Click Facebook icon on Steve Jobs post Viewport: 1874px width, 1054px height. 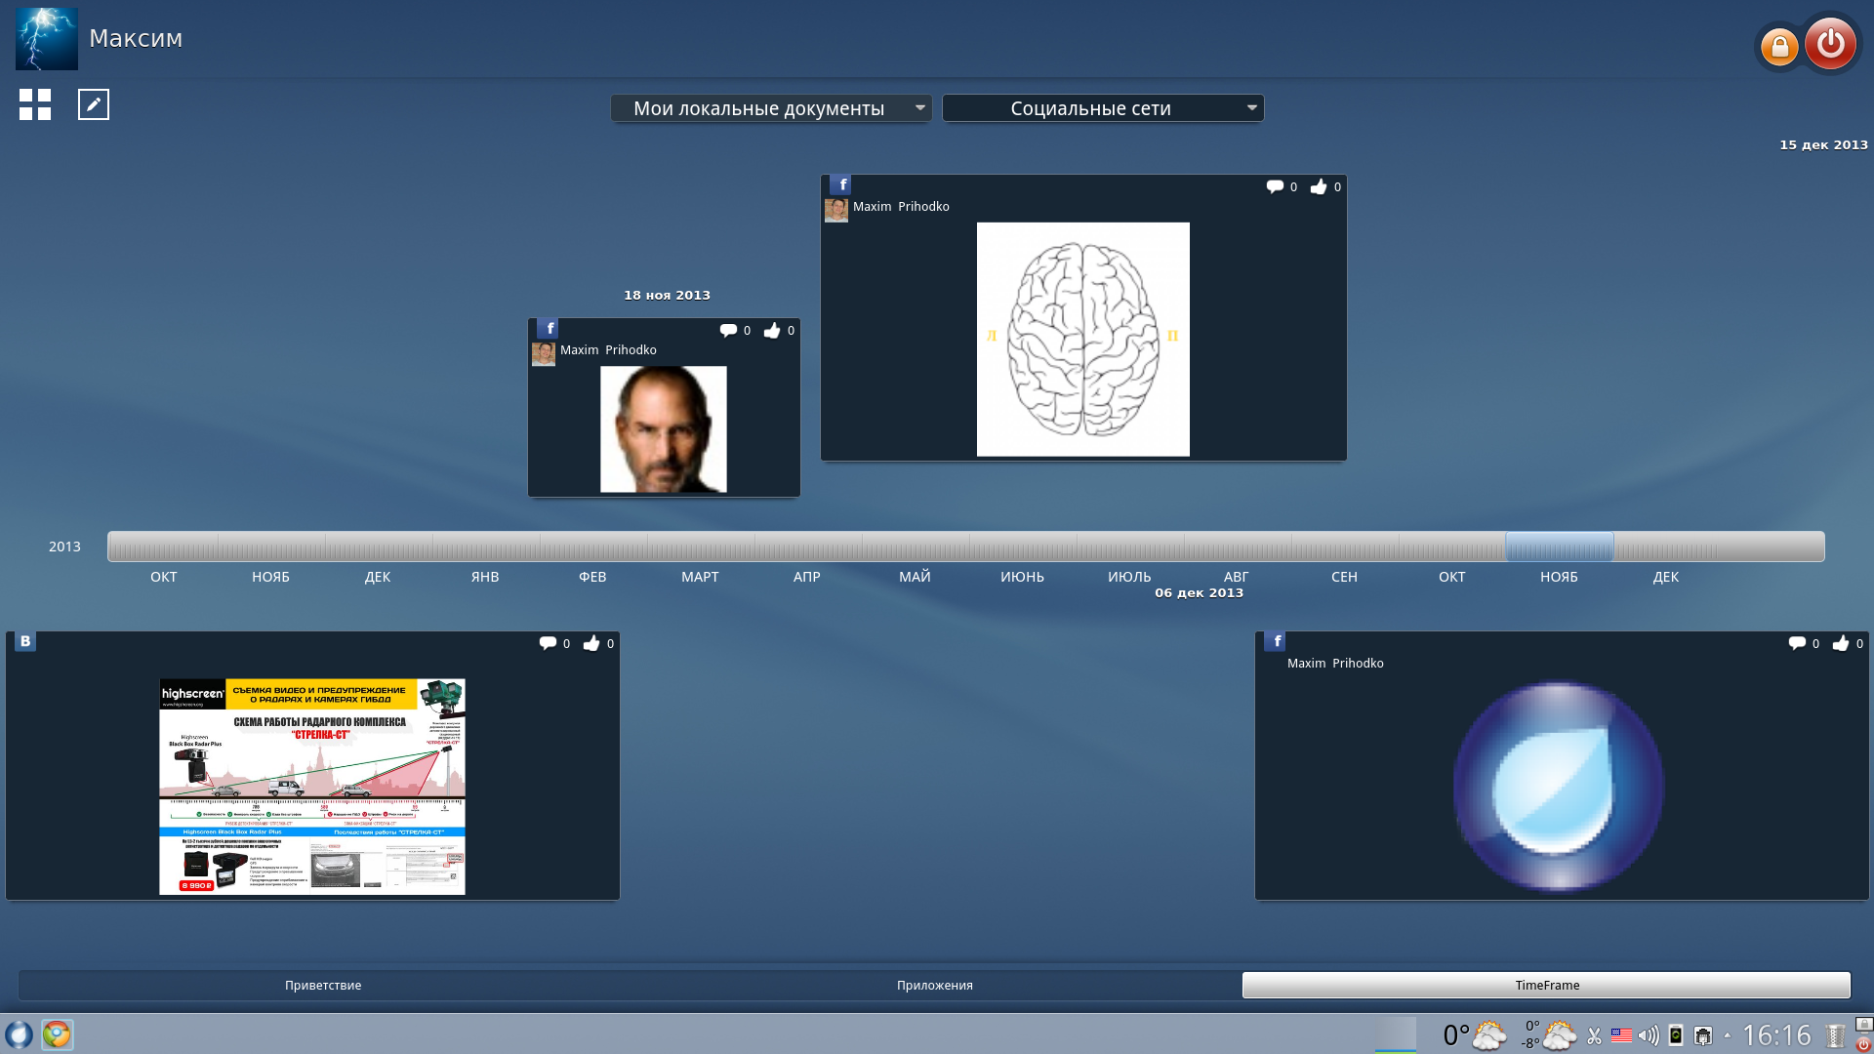(x=549, y=329)
